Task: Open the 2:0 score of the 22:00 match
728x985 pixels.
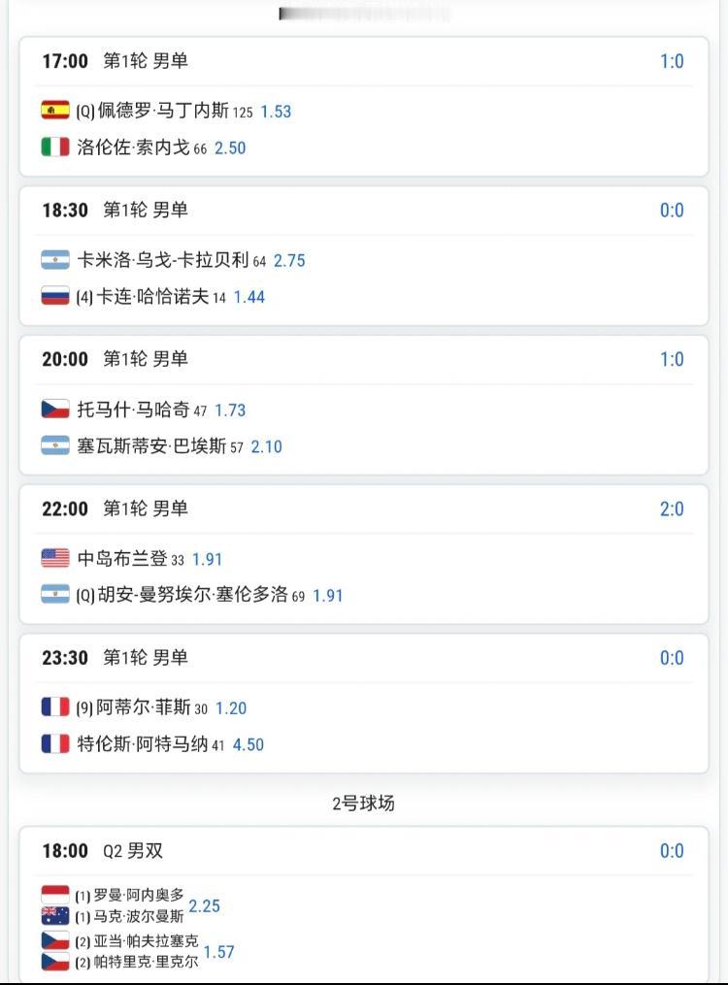Action: coord(672,509)
